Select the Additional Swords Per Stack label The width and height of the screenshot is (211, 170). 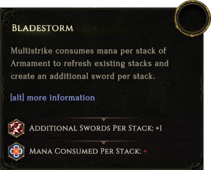pyautogui.click(x=91, y=128)
